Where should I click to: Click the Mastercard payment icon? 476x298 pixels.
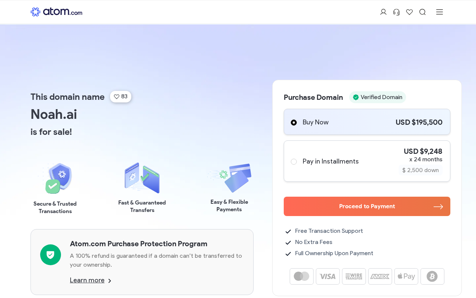302,276
